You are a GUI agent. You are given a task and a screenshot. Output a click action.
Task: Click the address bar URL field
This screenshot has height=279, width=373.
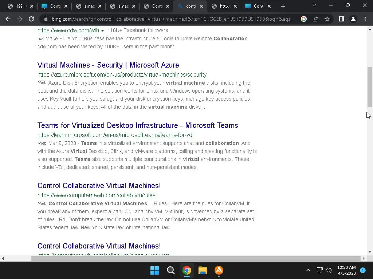tap(172, 19)
